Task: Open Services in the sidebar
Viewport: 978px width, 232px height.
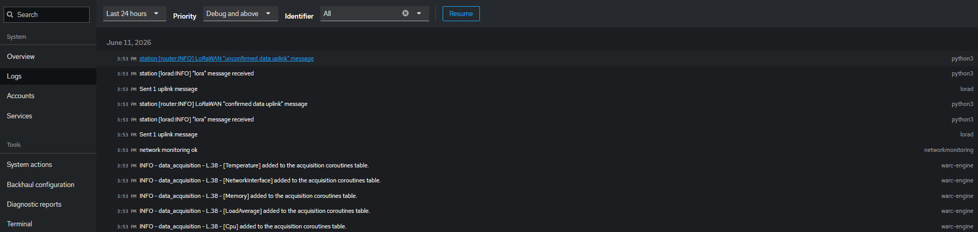Action: click(48, 116)
